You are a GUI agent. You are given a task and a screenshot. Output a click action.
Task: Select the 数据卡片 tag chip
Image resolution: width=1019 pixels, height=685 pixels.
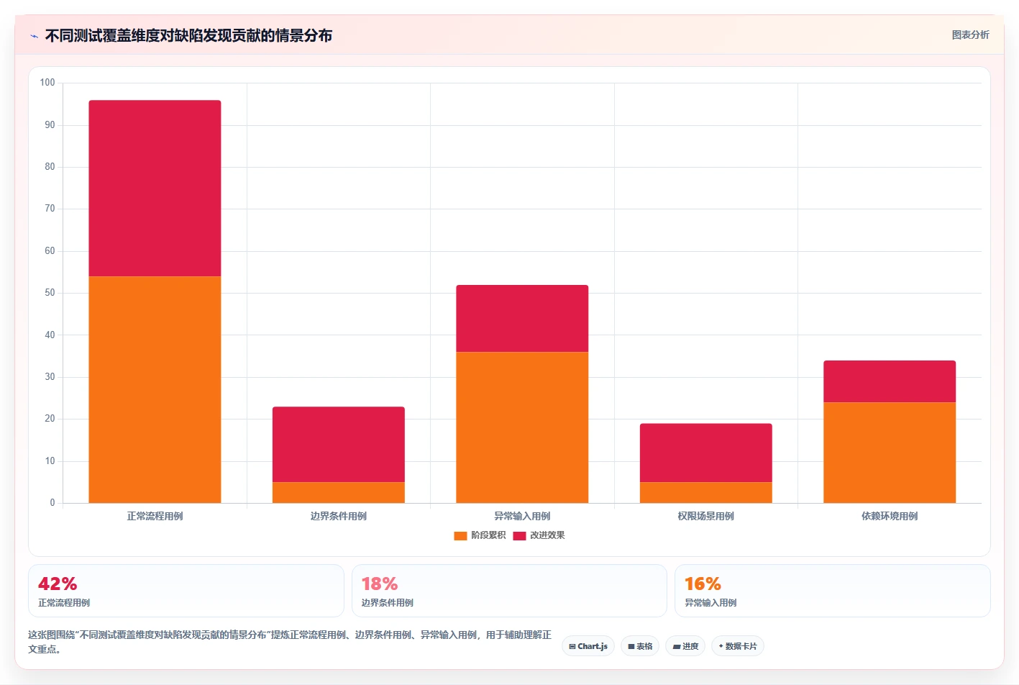[x=738, y=646]
